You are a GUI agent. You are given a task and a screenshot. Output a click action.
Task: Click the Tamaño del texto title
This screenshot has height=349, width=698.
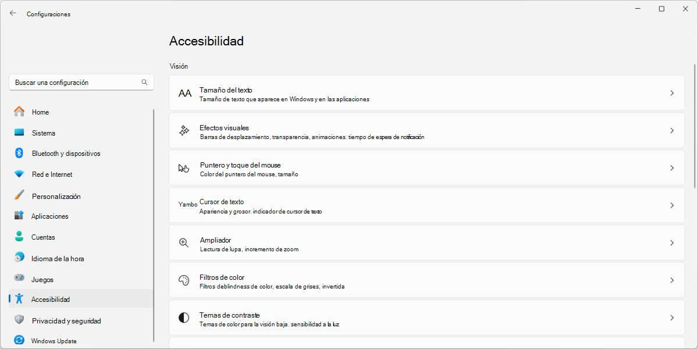pyautogui.click(x=226, y=90)
